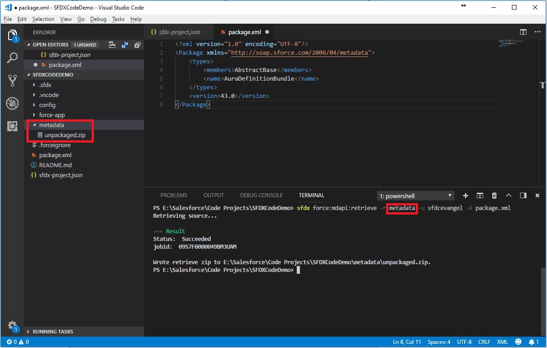Open the File menu

(x=8, y=19)
